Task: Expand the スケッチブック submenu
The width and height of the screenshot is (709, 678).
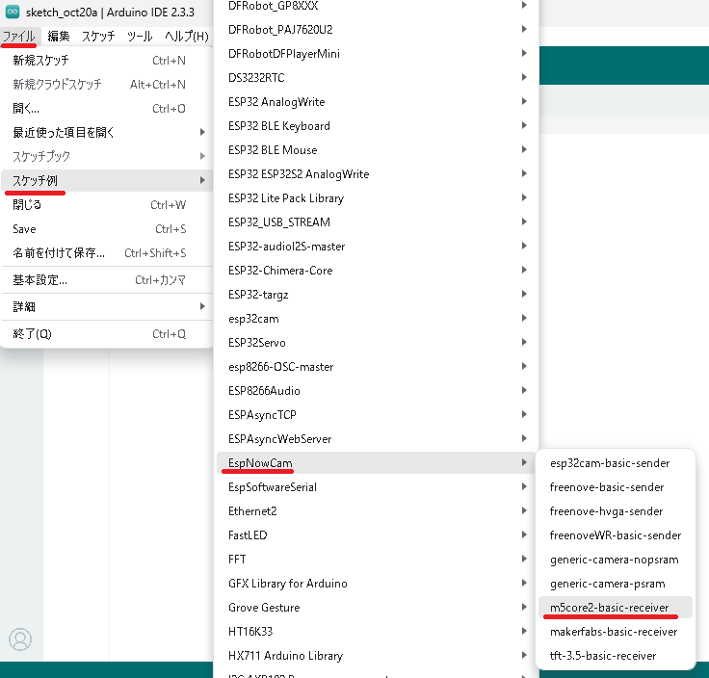Action: pyautogui.click(x=107, y=156)
